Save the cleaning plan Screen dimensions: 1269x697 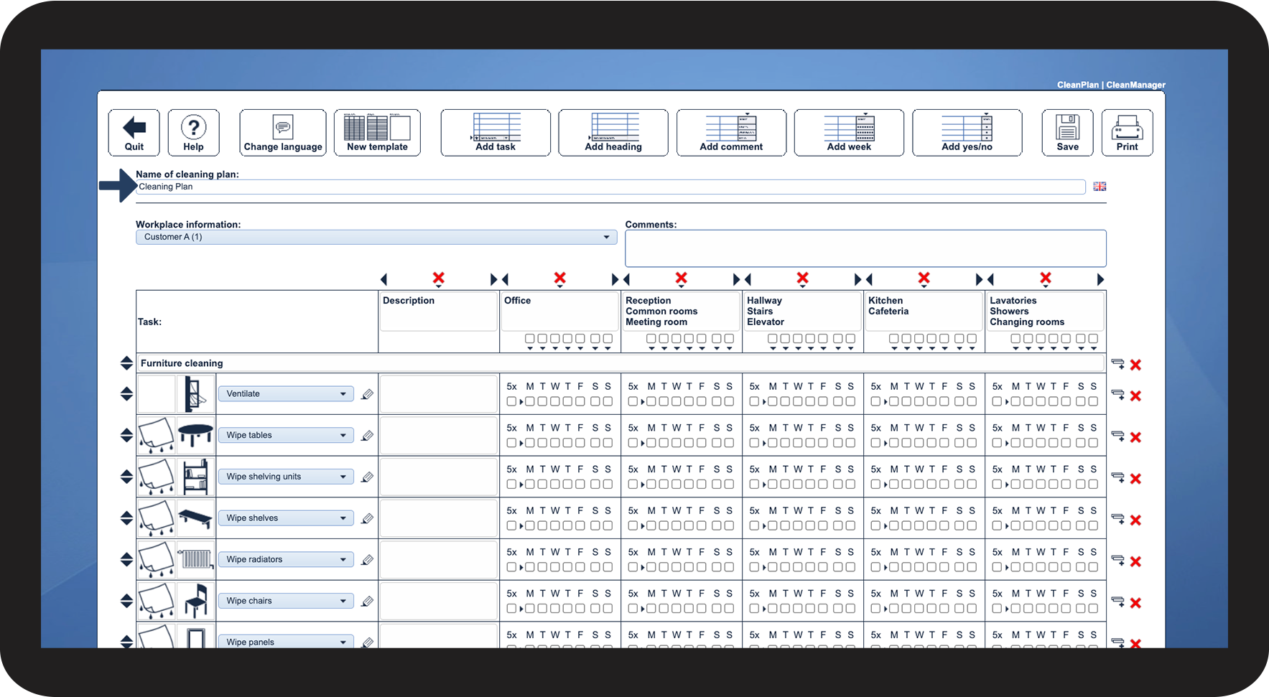[x=1067, y=133]
